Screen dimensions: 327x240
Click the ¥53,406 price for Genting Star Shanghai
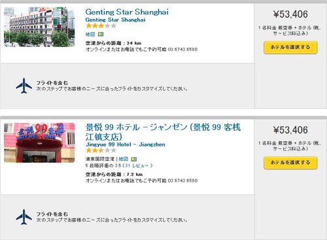pyautogui.click(x=290, y=14)
